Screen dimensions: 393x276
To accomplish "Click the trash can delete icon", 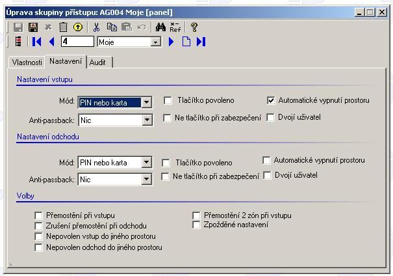I will [x=63, y=27].
